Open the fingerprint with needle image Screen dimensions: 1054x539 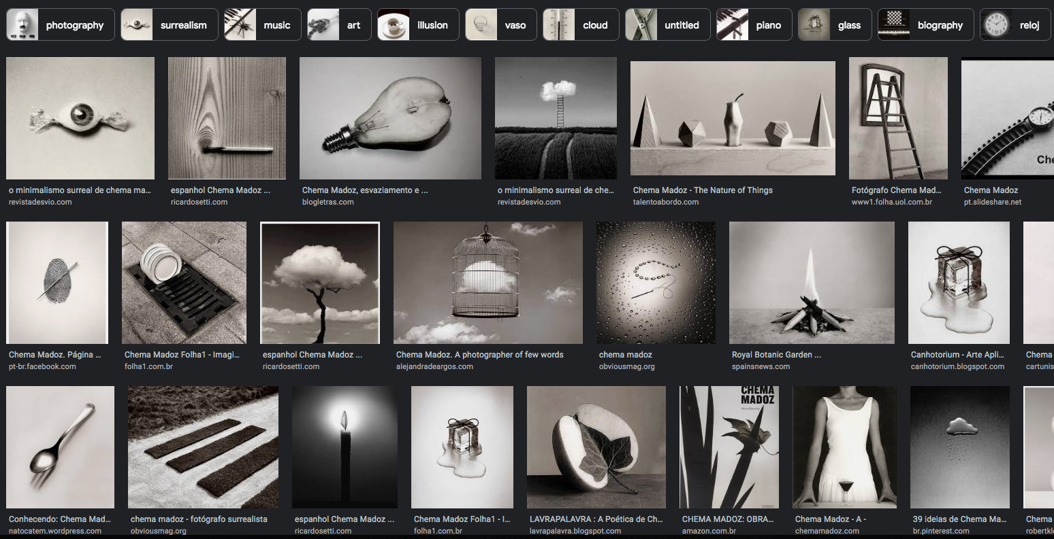click(x=57, y=283)
